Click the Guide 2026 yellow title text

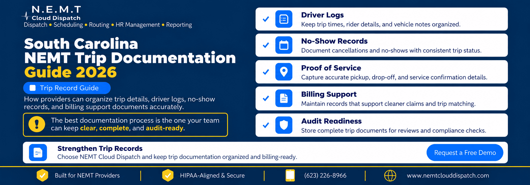pos(70,72)
